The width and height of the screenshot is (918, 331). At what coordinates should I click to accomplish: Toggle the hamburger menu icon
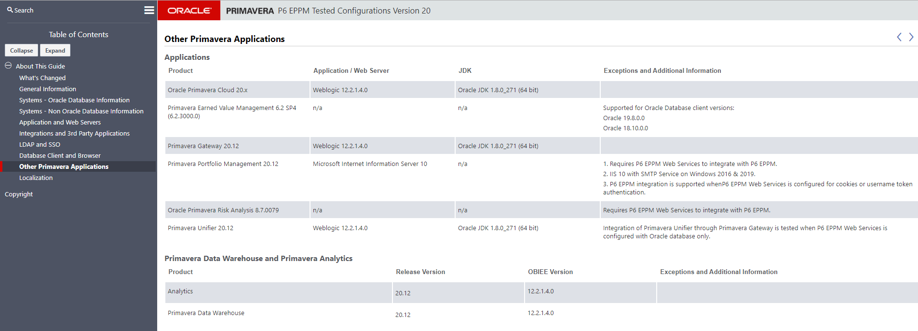click(149, 10)
